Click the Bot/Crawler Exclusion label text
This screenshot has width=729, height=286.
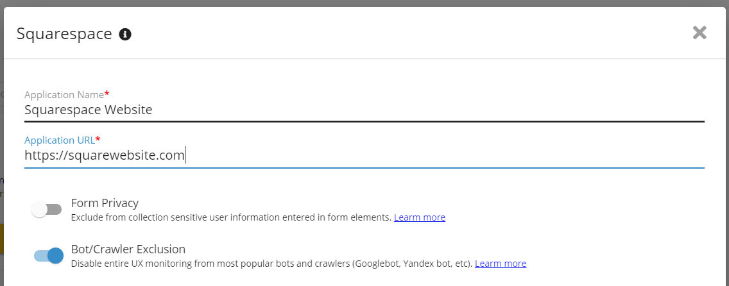coord(128,249)
